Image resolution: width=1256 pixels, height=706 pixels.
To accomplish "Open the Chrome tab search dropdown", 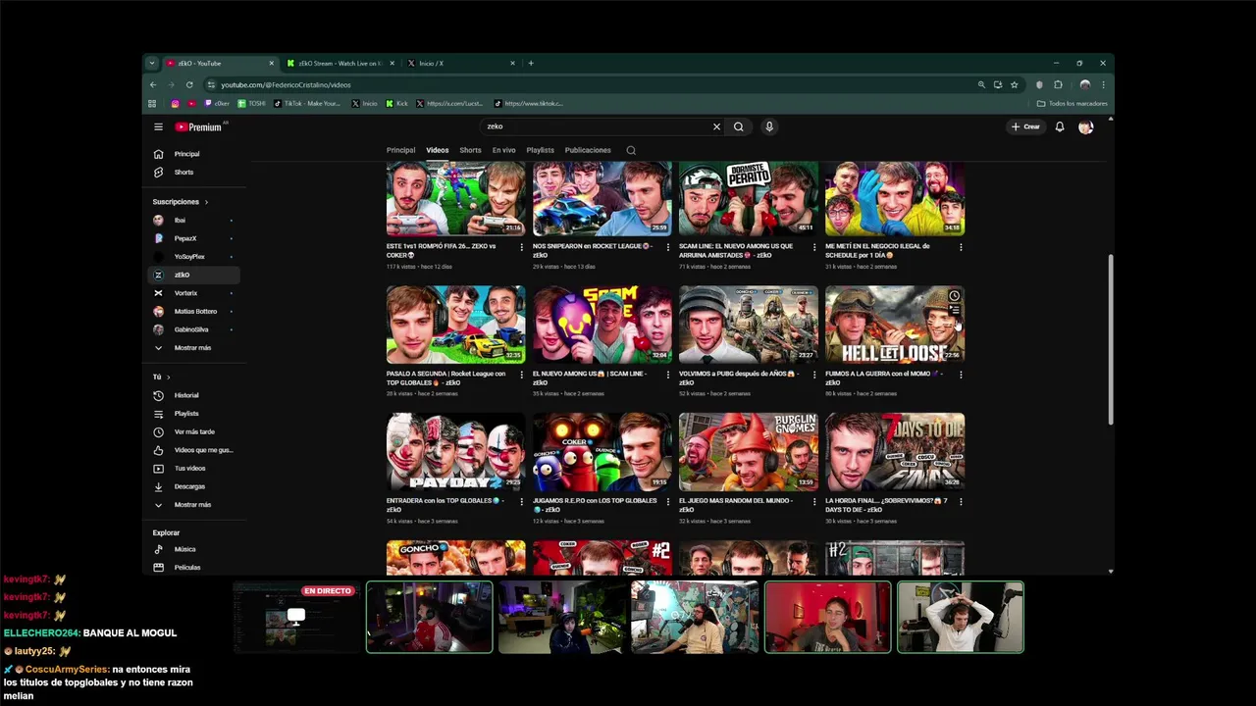I will (152, 63).
